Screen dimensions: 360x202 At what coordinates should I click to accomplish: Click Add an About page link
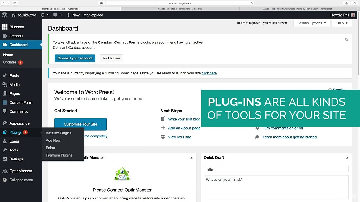coord(184,128)
